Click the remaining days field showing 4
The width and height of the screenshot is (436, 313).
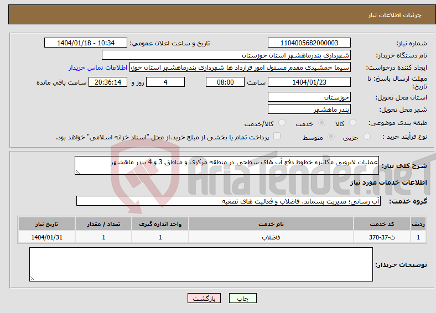(165, 82)
